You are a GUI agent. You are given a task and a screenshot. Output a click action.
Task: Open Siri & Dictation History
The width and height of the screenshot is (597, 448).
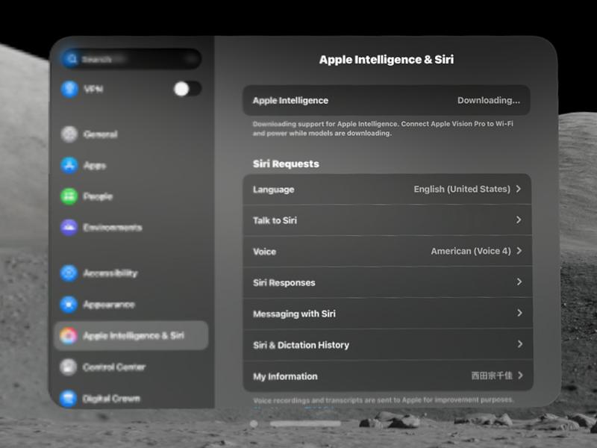tap(387, 345)
